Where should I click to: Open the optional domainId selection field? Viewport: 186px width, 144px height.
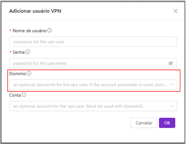[x=93, y=85]
